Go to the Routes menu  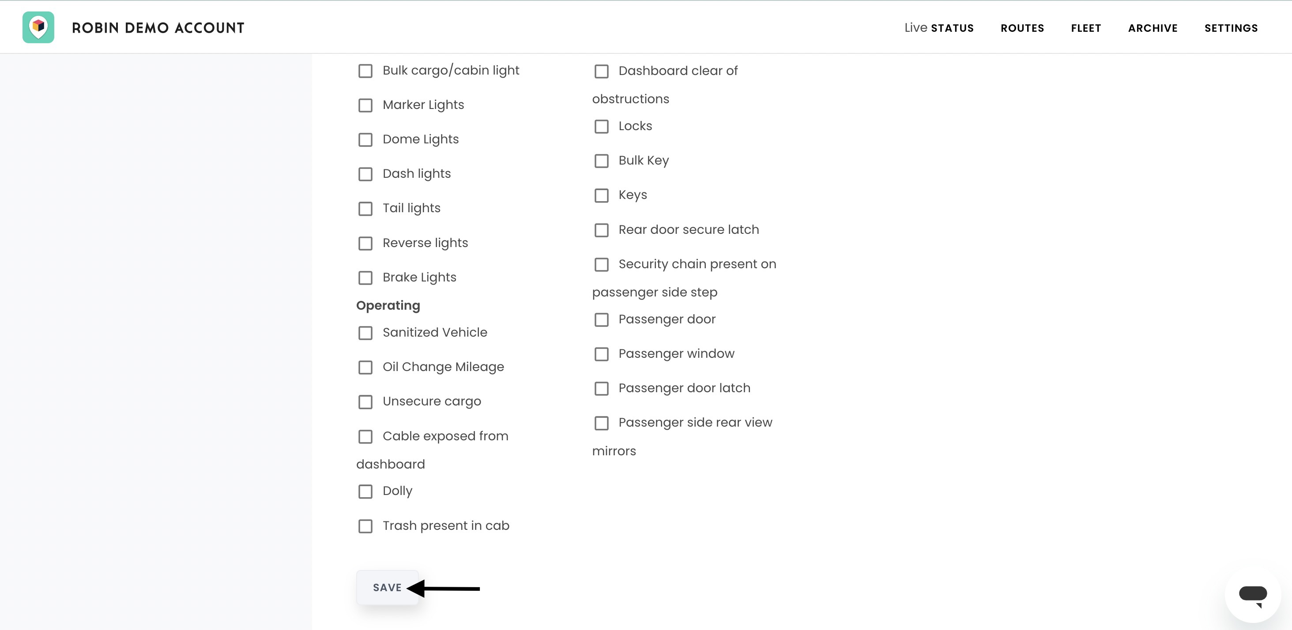(1022, 28)
